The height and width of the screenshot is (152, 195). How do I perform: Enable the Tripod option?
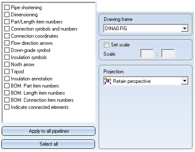point(7,72)
